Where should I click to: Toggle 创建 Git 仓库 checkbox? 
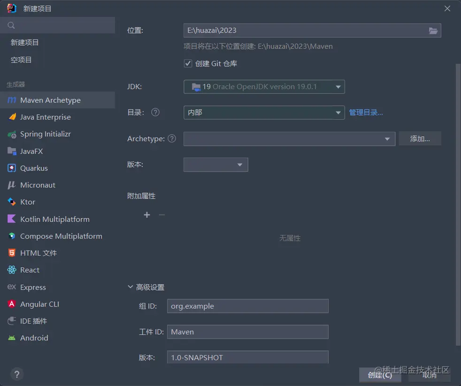[188, 63]
